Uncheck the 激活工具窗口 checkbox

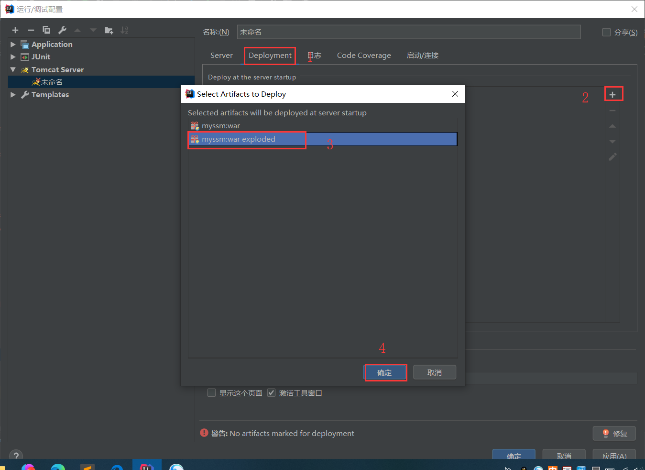pyautogui.click(x=271, y=392)
